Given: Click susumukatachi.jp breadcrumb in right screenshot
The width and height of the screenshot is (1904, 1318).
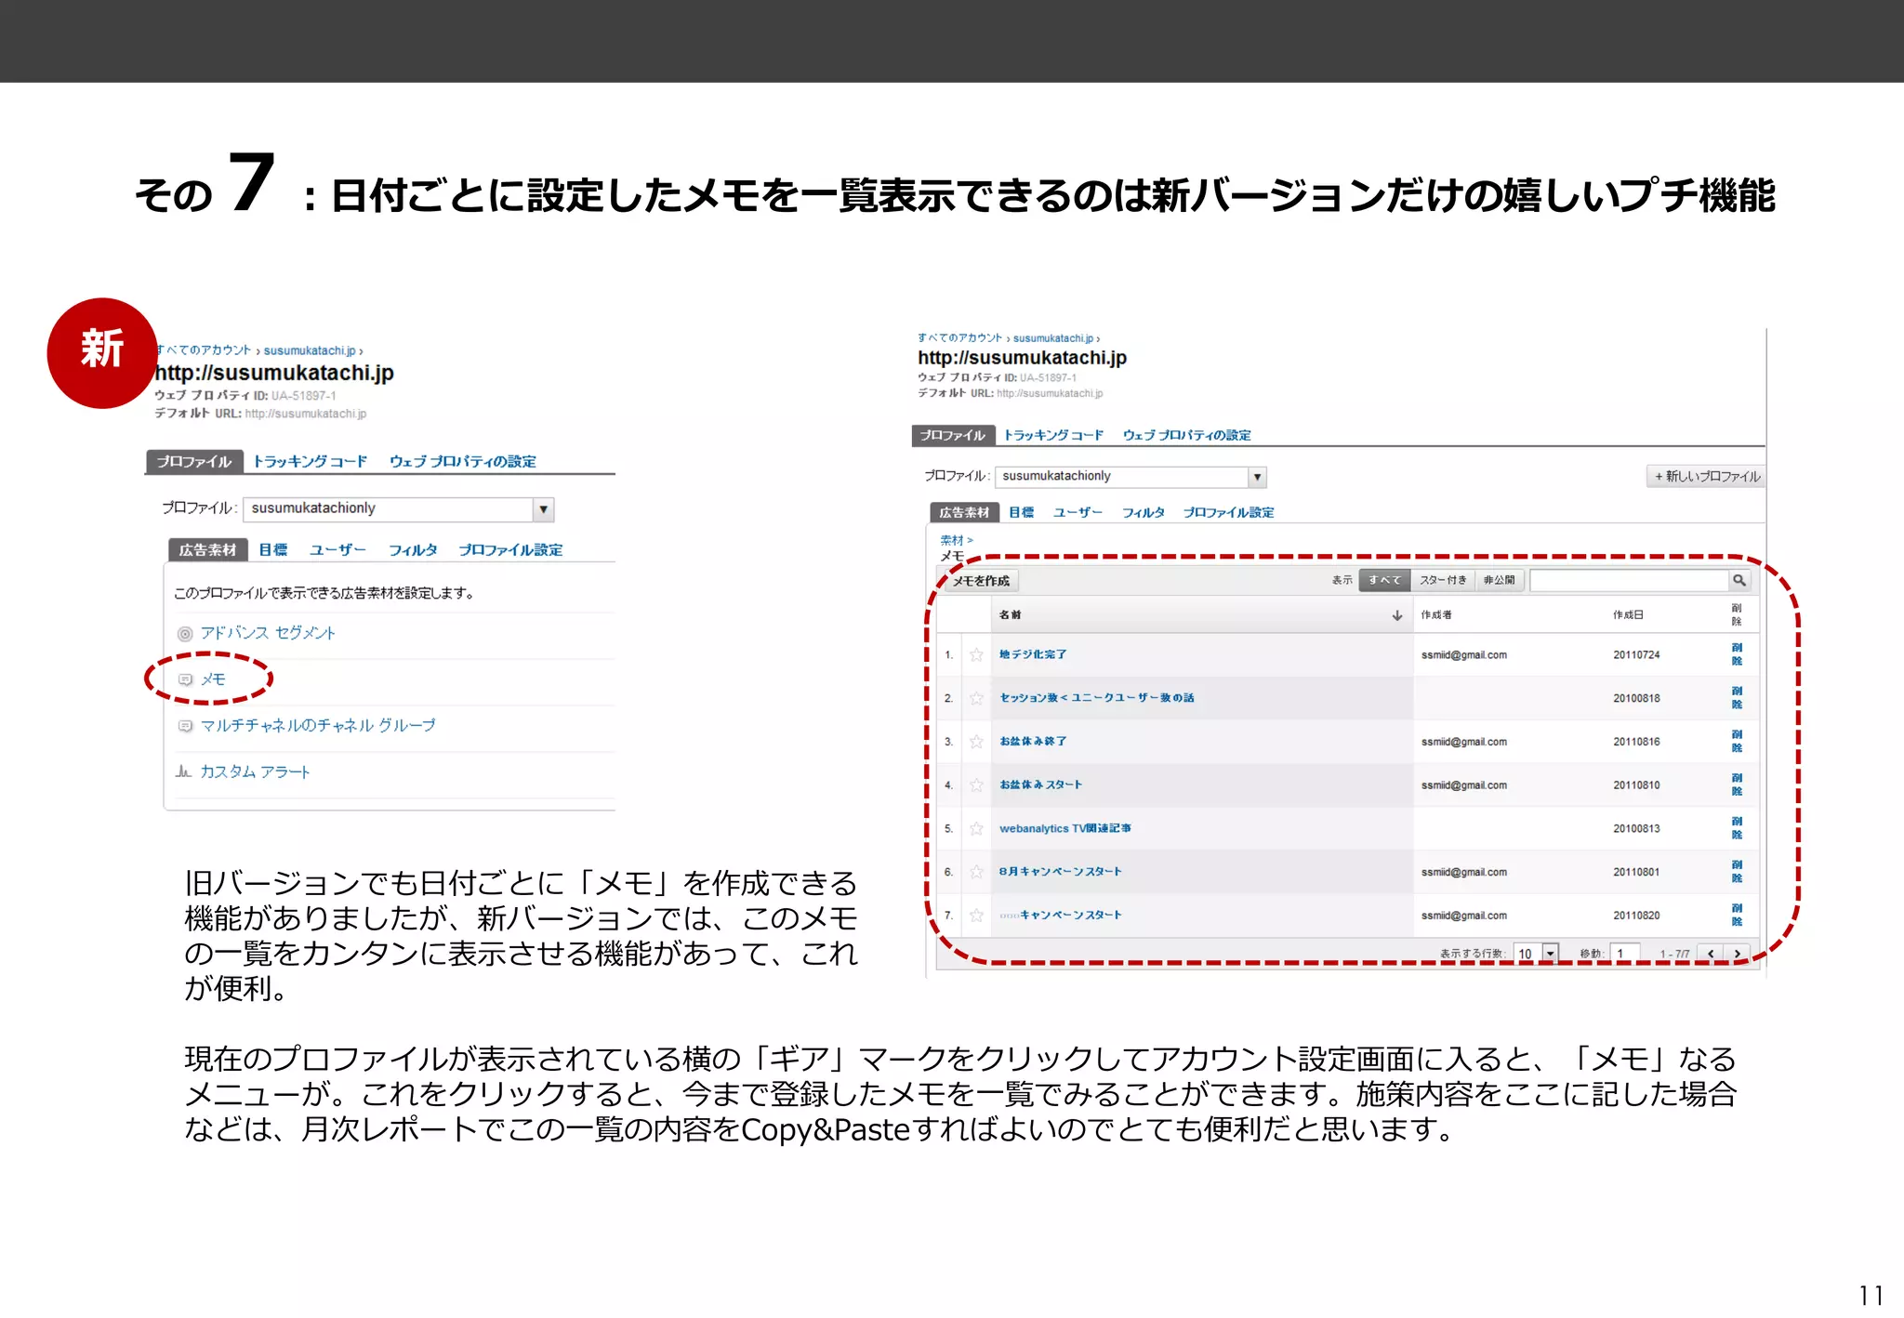Looking at the screenshot, I should (x=1053, y=338).
